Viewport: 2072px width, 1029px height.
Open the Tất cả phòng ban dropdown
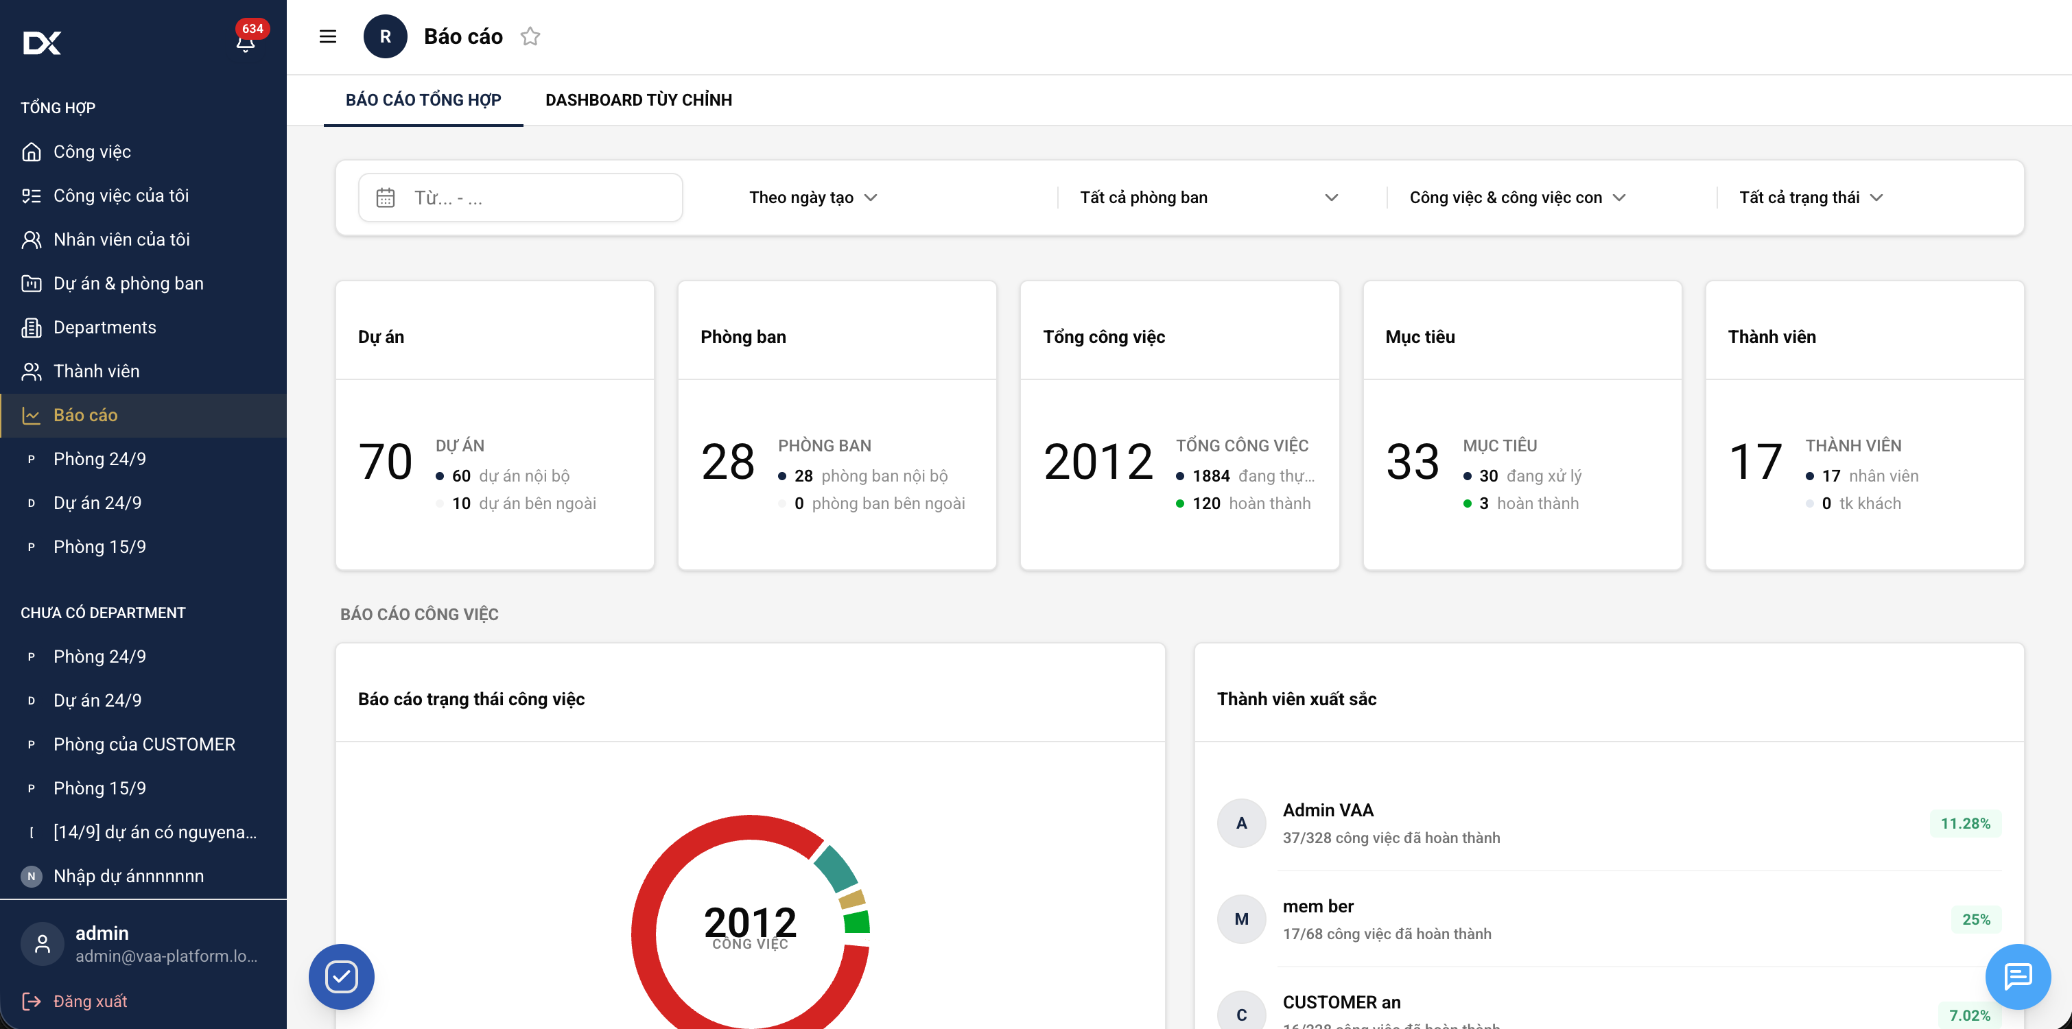pos(1208,197)
